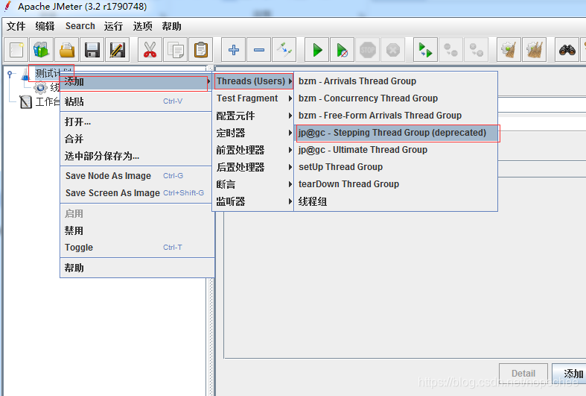The image size is (586, 396).
Task: Open the 帮助 menu in menu bar
Action: tap(171, 26)
